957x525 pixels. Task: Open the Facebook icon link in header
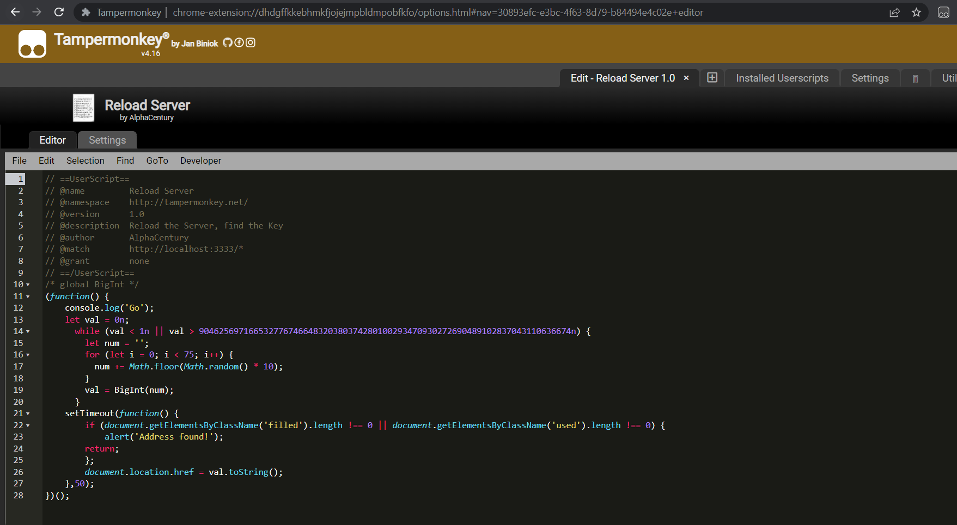239,42
